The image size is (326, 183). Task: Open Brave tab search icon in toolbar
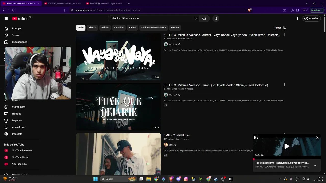285,10
